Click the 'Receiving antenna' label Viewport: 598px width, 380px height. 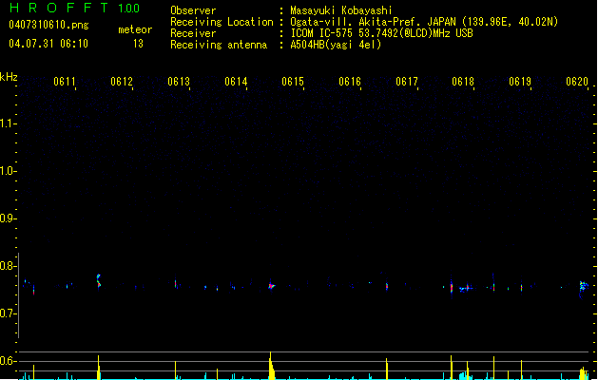pos(219,45)
